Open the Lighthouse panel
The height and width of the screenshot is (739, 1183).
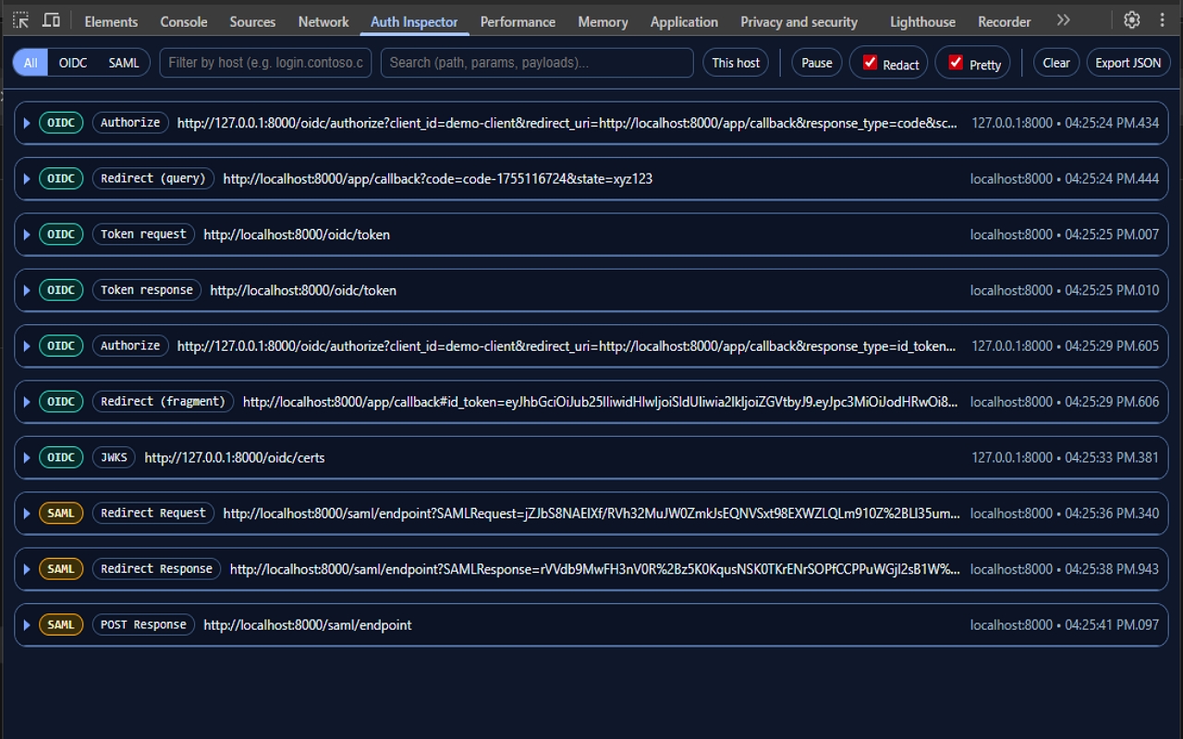point(921,21)
